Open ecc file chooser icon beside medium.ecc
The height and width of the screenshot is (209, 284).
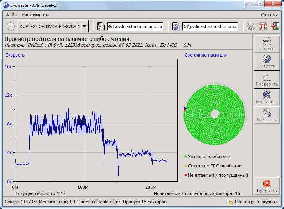tap(176, 26)
